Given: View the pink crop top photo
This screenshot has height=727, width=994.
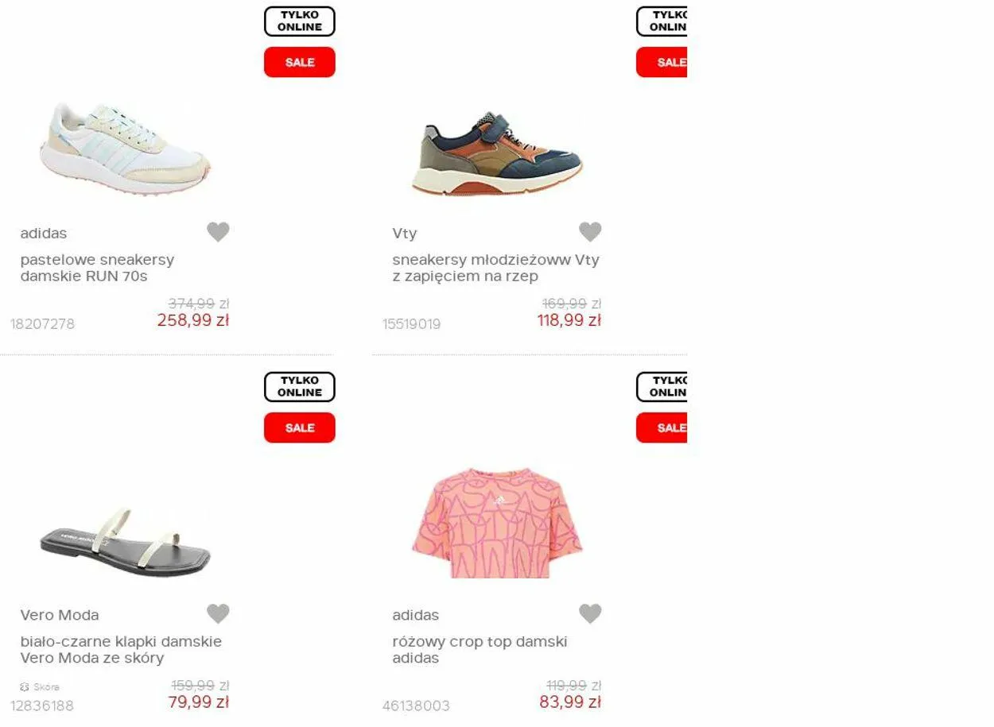Looking at the screenshot, I should pos(497,523).
